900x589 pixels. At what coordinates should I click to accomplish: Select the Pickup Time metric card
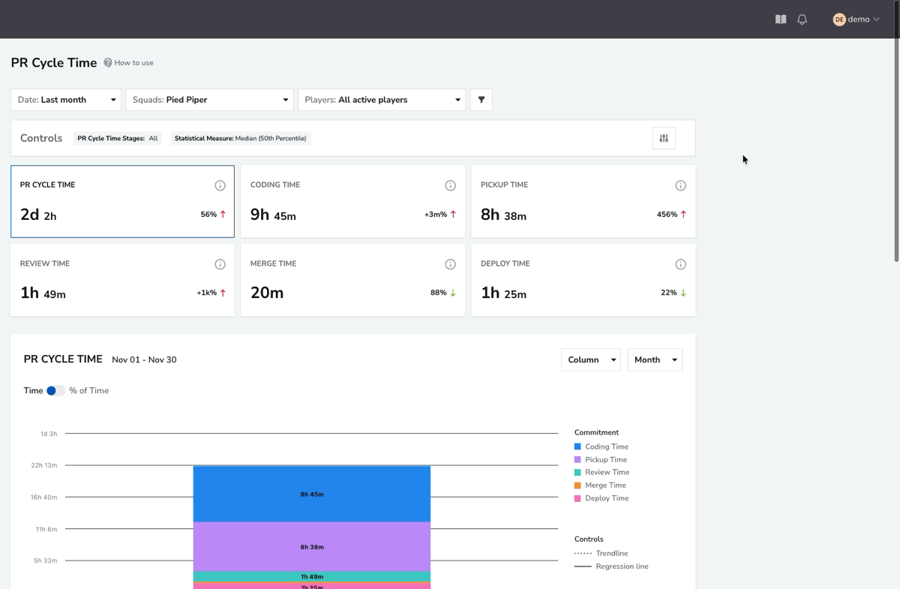pyautogui.click(x=583, y=201)
